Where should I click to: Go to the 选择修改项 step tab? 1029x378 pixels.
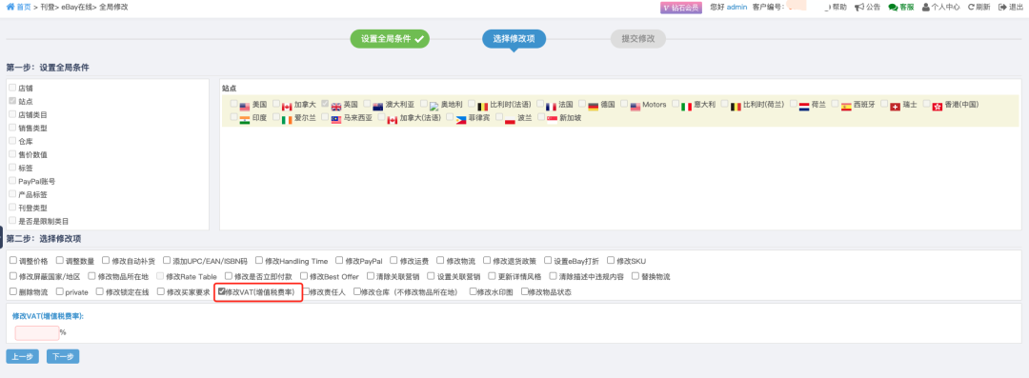pos(514,39)
